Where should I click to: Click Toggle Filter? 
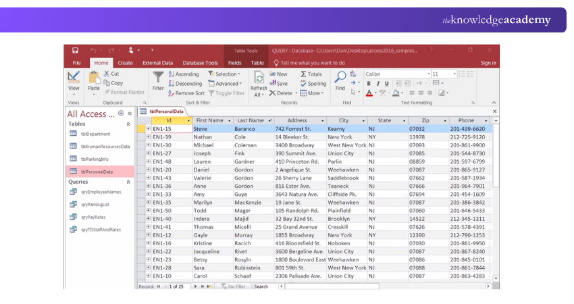[226, 93]
